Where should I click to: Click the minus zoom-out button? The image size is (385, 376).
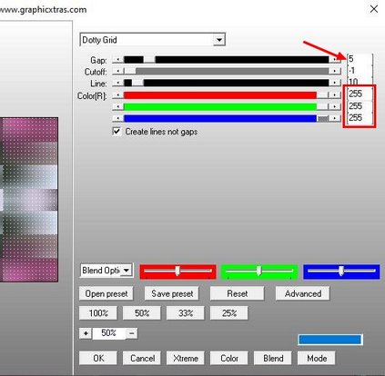click(132, 333)
